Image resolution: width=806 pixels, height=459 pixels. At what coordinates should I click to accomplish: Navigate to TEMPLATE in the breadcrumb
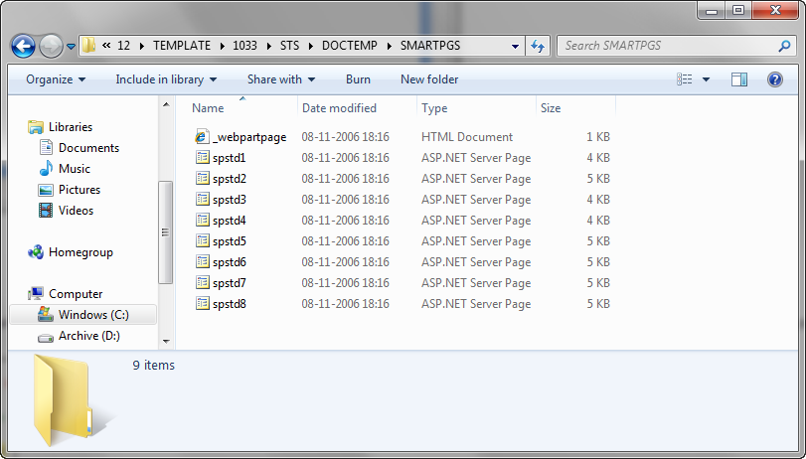pyautogui.click(x=182, y=46)
